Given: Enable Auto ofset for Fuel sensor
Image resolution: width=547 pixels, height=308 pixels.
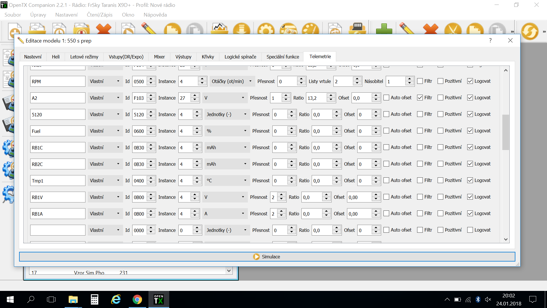Looking at the screenshot, I should tap(386, 131).
